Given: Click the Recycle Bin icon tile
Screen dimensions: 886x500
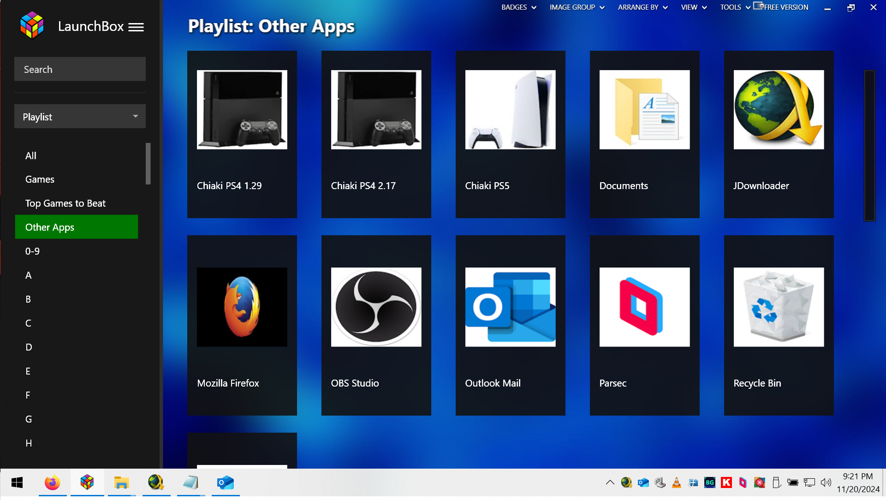Looking at the screenshot, I should tap(779, 307).
